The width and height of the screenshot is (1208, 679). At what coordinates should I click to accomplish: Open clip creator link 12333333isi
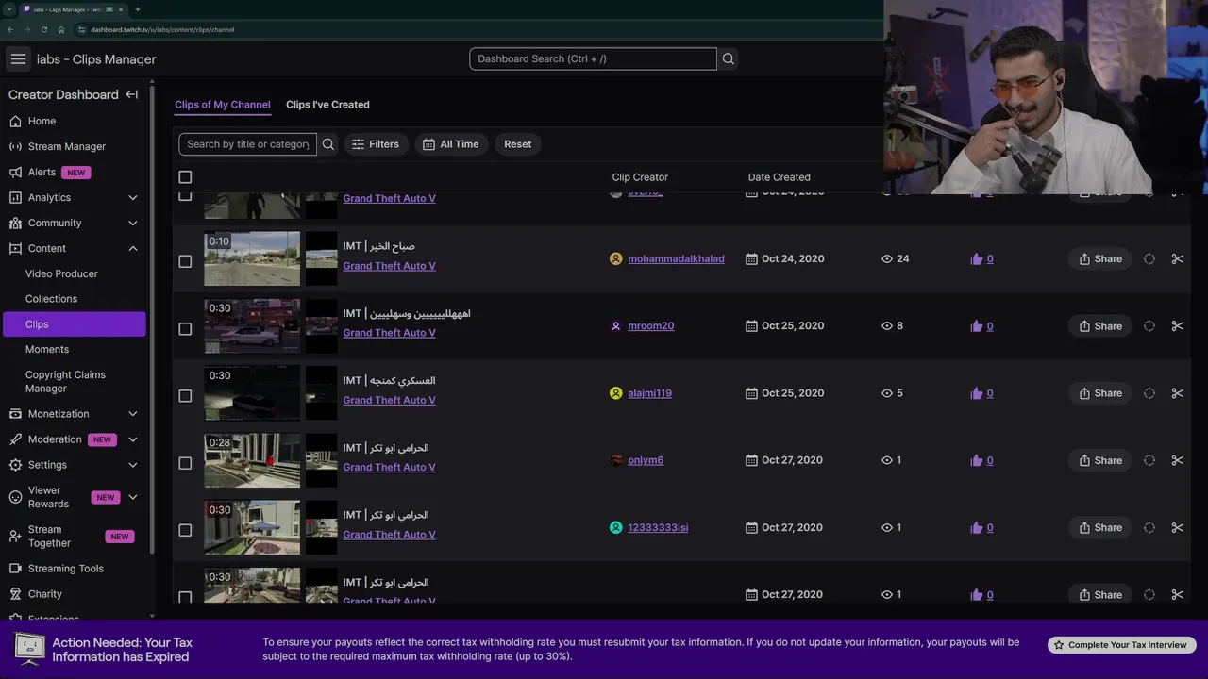click(x=658, y=527)
